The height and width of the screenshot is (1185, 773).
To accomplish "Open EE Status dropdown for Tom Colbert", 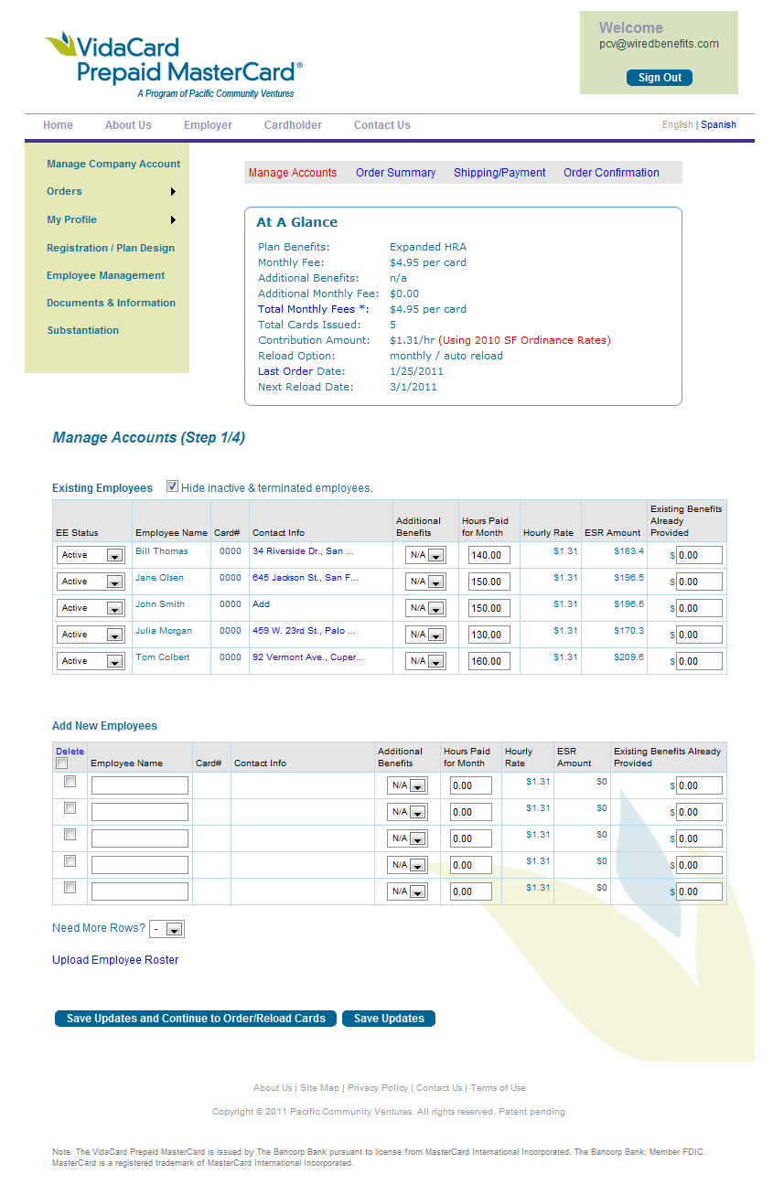I will 91,661.
